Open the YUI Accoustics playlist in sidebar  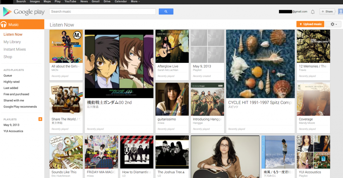pyautogui.click(x=13, y=131)
